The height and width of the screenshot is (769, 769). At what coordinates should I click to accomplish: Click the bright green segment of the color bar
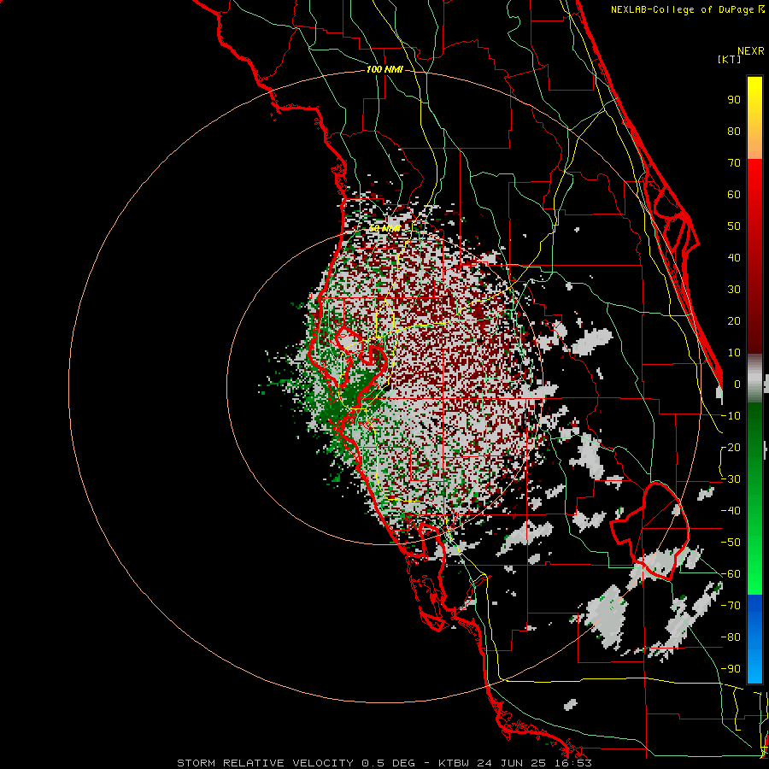(x=754, y=564)
